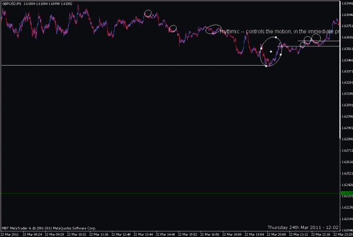
Task: Click the 1.62236 price scale label
Action: pos(347,208)
